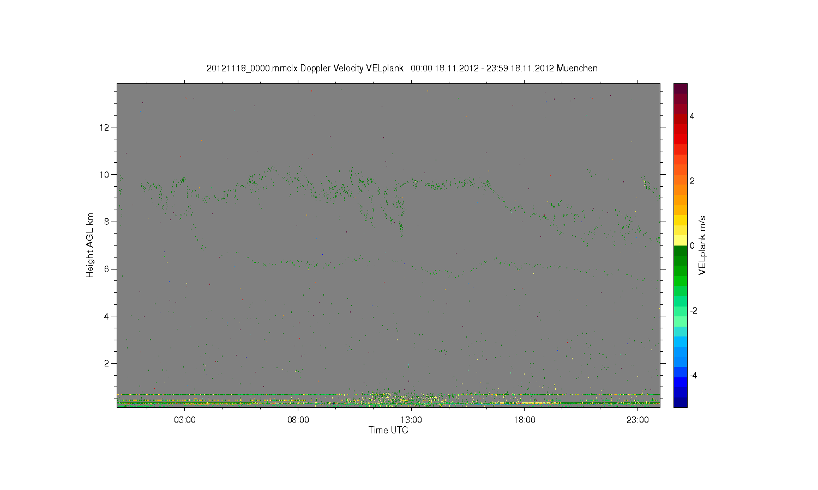Click the 'VELplank m/s' colorbar label

point(702,245)
